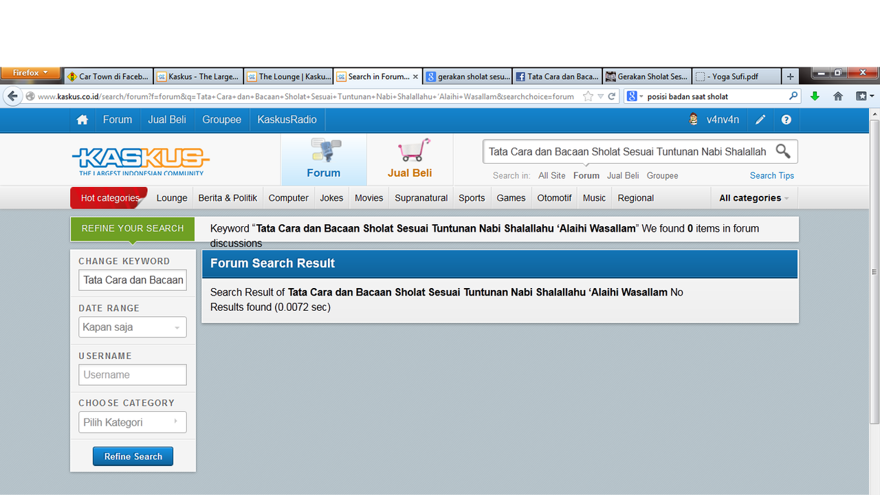Open the Berita & Politik category
This screenshot has height=495, width=880.
pos(228,198)
